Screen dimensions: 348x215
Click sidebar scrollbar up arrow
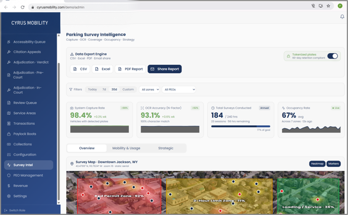59,35
